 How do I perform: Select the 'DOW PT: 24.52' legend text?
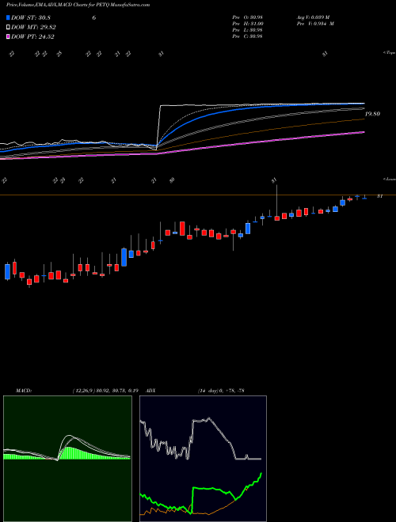tap(32, 37)
